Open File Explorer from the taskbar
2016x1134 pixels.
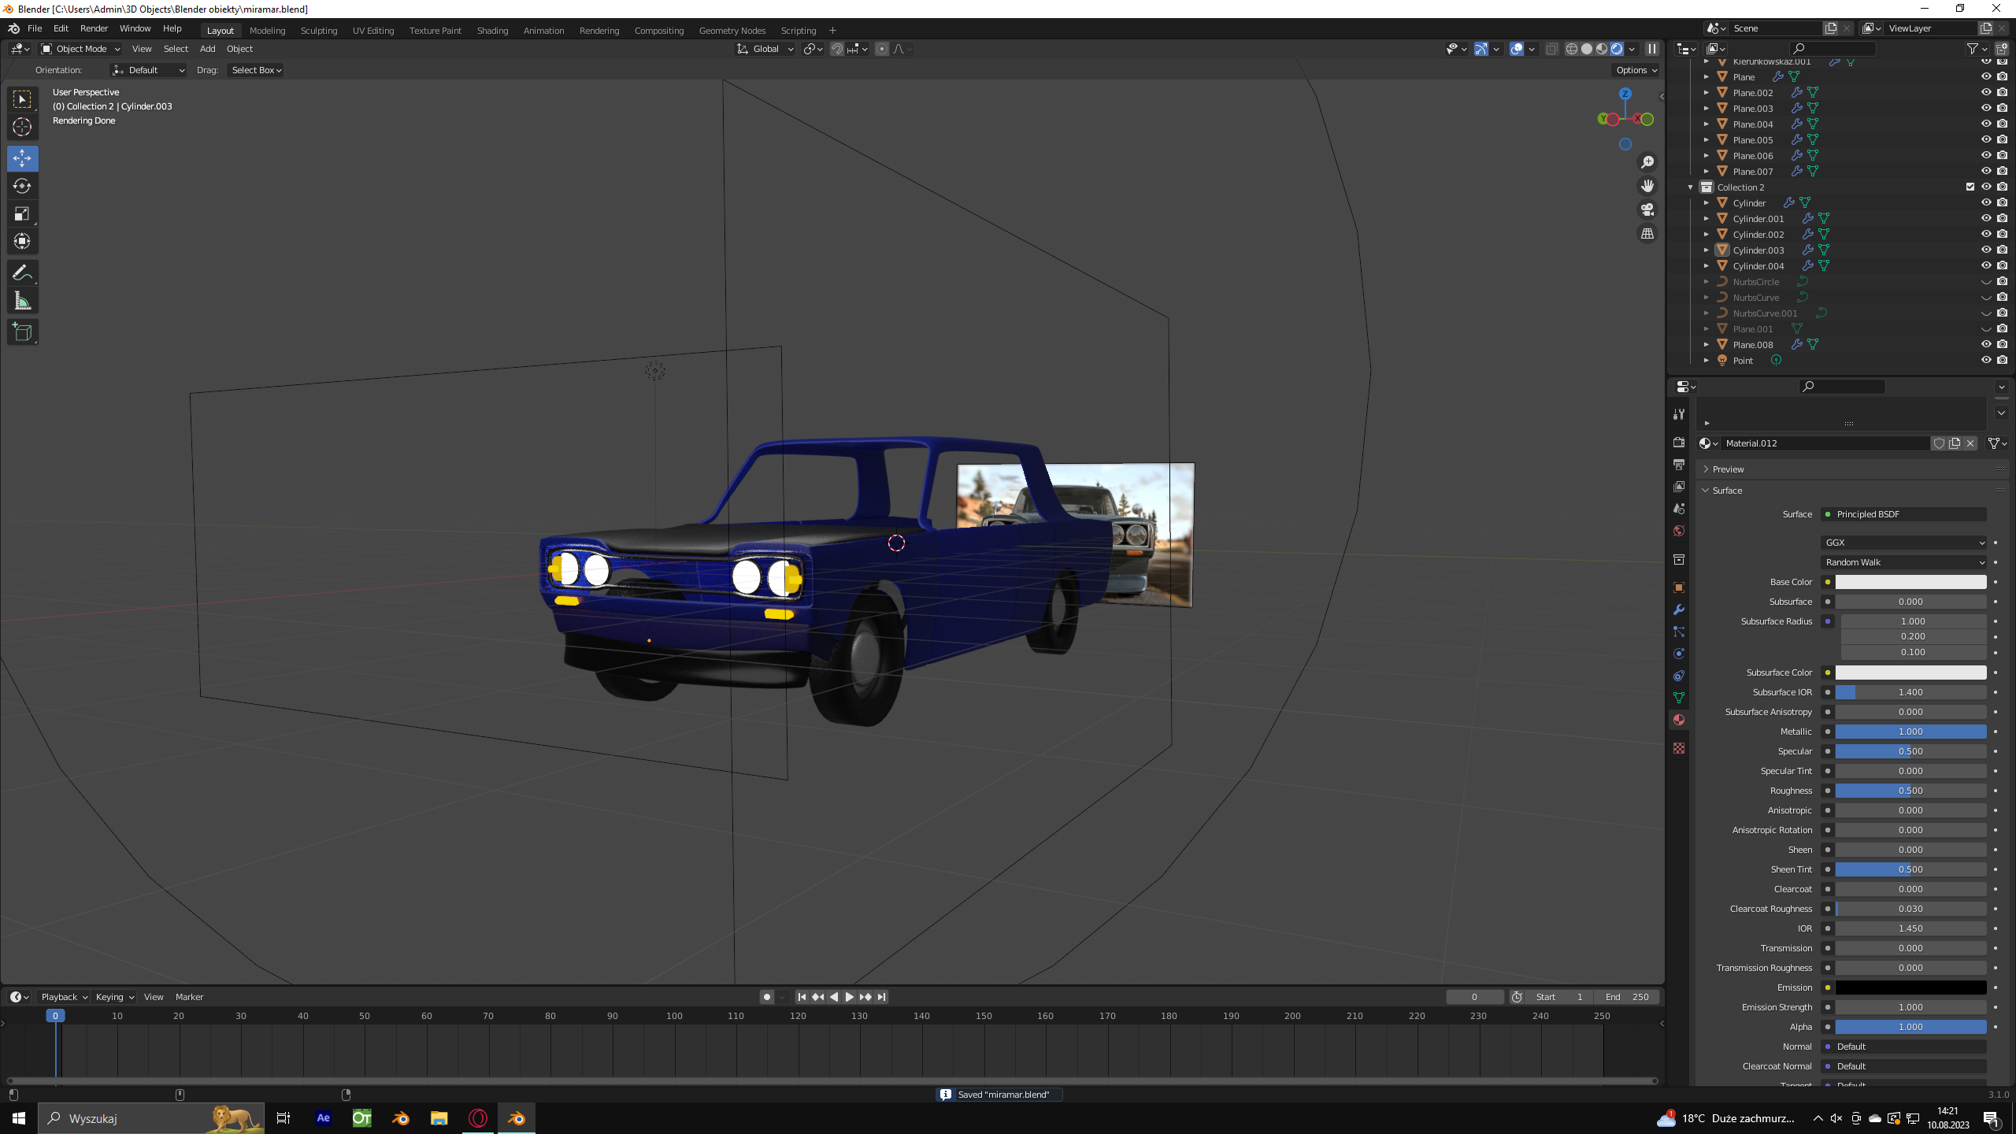tap(439, 1118)
